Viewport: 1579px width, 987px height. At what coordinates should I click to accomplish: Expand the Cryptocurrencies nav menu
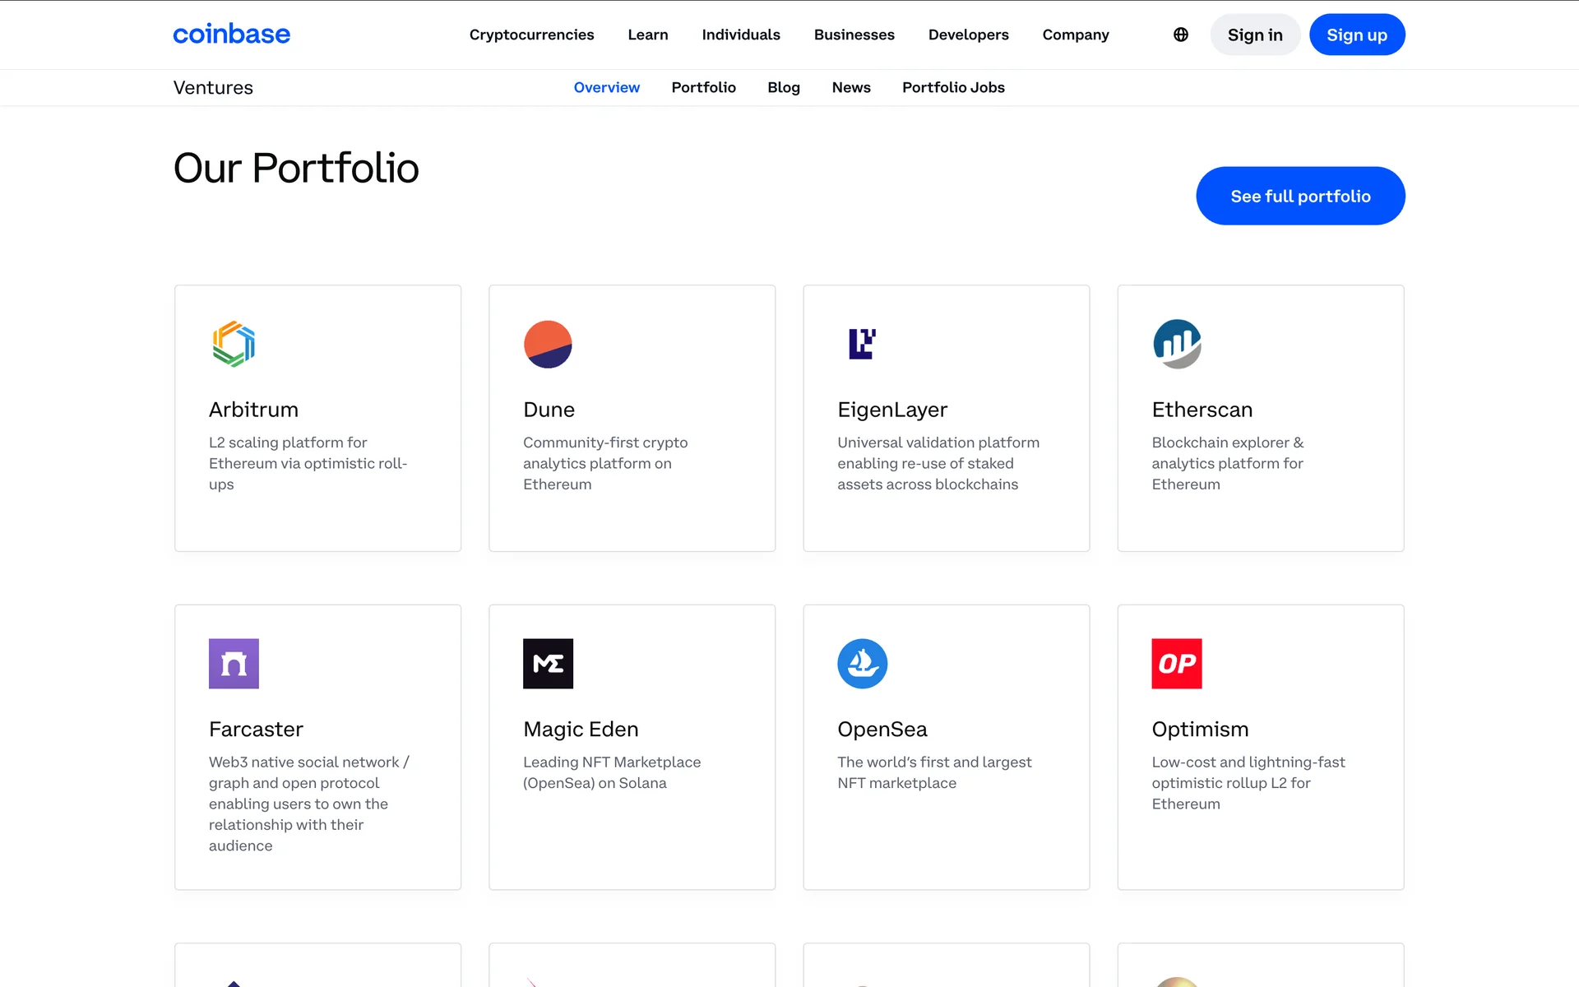[x=531, y=35]
